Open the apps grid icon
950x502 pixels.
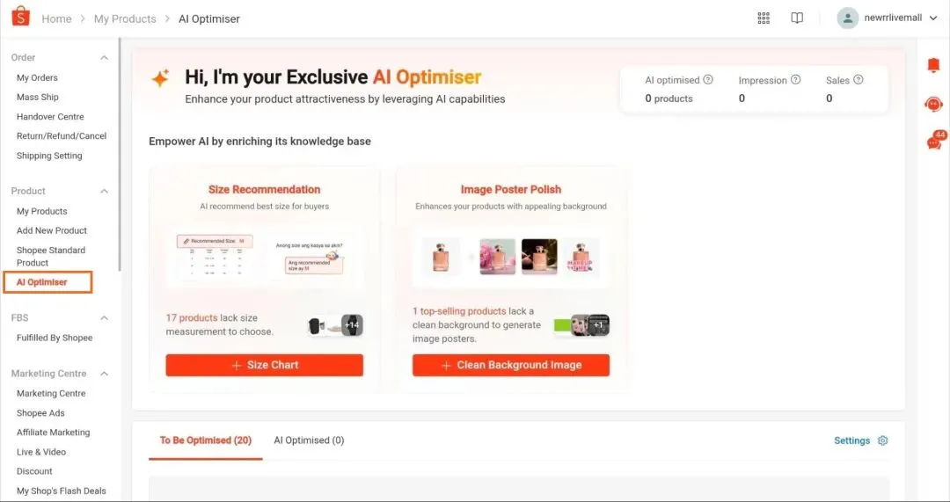764,18
